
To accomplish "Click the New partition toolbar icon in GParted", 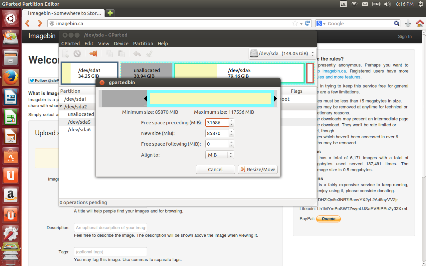I will (x=66, y=53).
